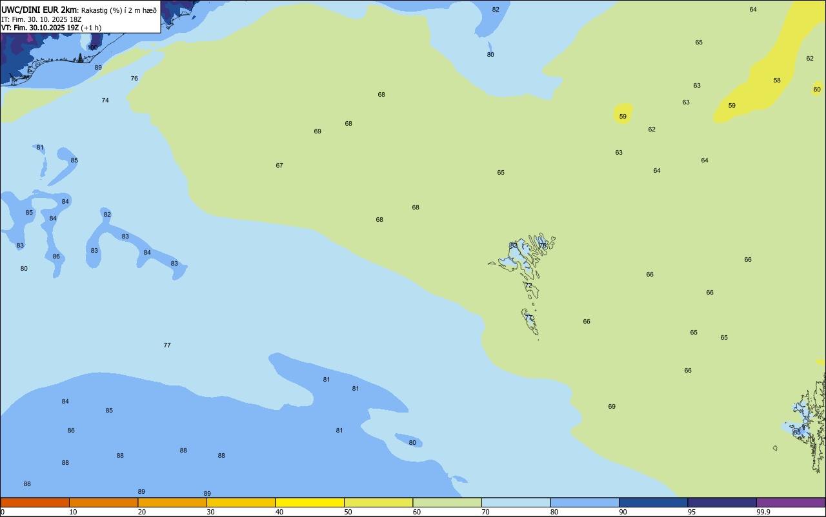826x517 pixels.
Task: Click the dark orange 0–10 legend swatch
Action: tap(35, 502)
